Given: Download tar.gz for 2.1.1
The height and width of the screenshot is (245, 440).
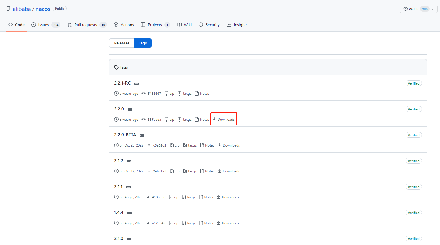Looking at the screenshot, I should coord(189,197).
